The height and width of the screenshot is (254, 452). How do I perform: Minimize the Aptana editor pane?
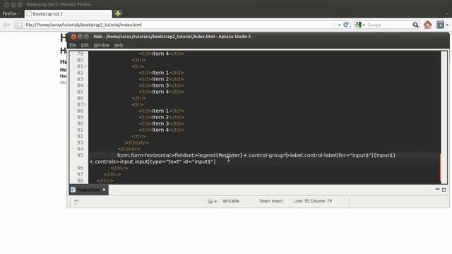coord(437,189)
